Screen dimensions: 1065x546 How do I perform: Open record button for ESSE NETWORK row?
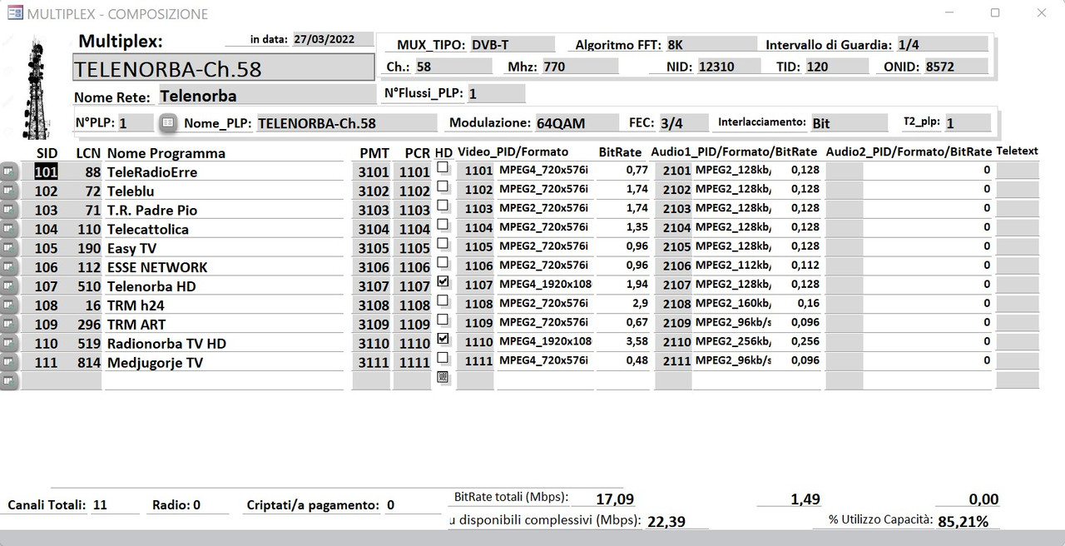pos(9,267)
